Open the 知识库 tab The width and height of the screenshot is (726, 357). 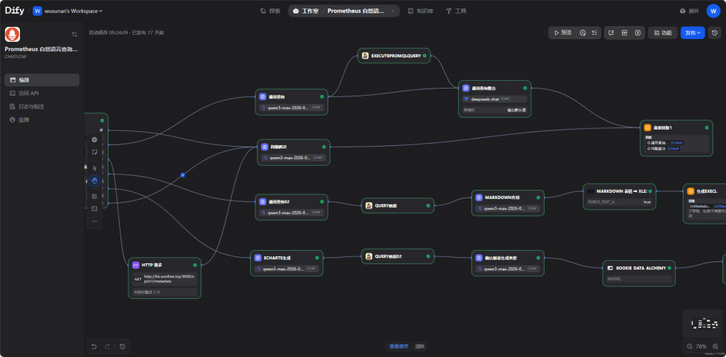coord(420,11)
